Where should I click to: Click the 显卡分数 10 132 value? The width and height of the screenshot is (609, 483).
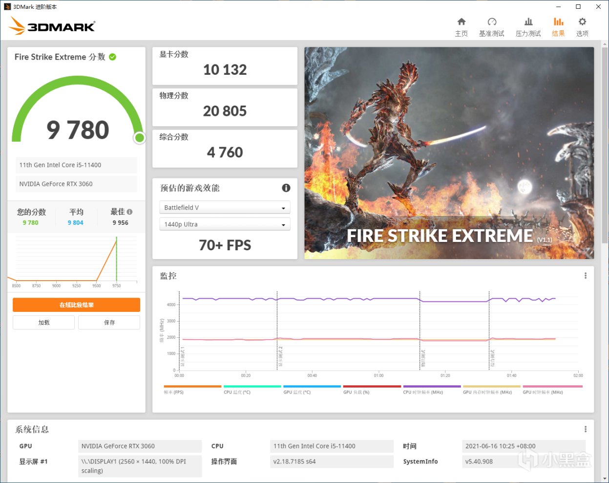(x=225, y=70)
